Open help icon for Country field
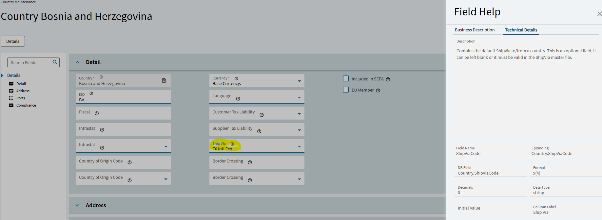The height and width of the screenshot is (220, 602). pos(101,77)
